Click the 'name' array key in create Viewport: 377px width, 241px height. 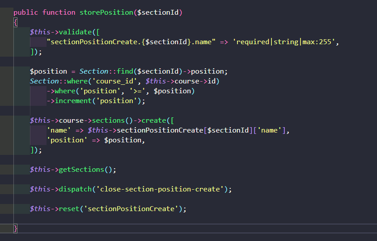[59, 130]
